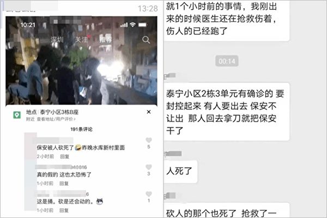
Task: Click 回复 under 这是捅 comment
Action: 64,210
